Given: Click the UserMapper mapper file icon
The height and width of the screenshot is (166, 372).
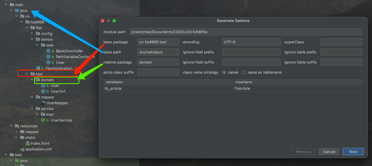Looking at the screenshot, I should click(43, 103).
